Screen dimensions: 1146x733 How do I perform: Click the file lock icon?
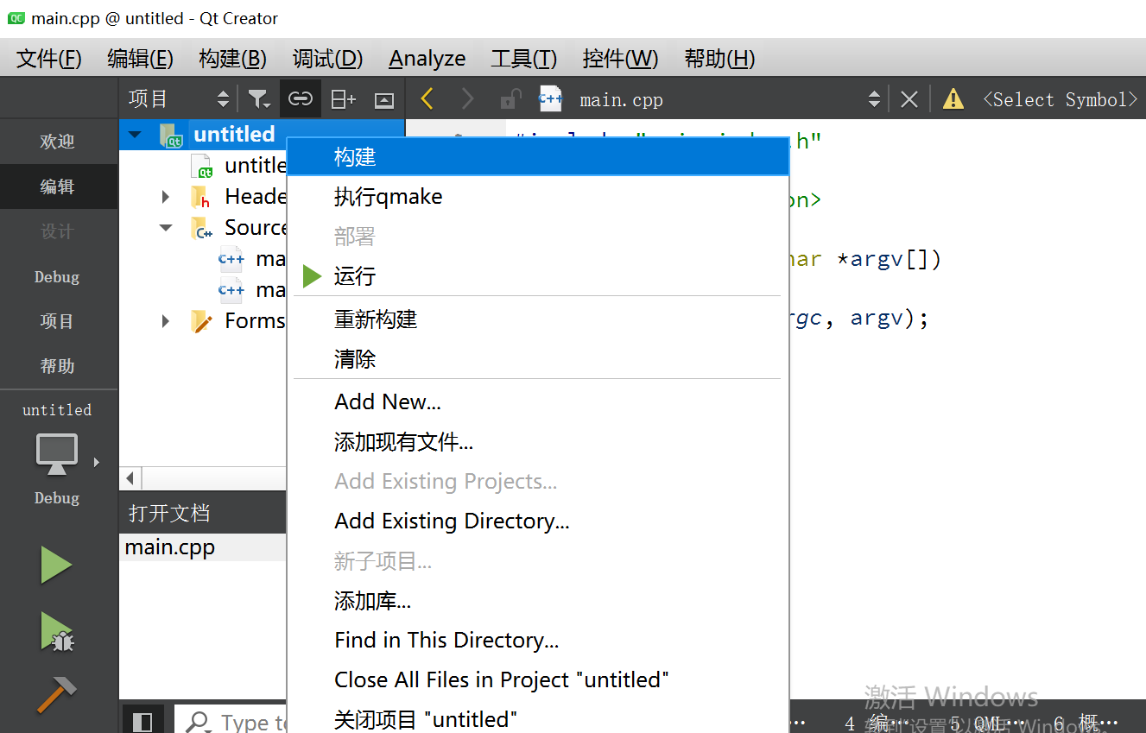click(x=510, y=99)
